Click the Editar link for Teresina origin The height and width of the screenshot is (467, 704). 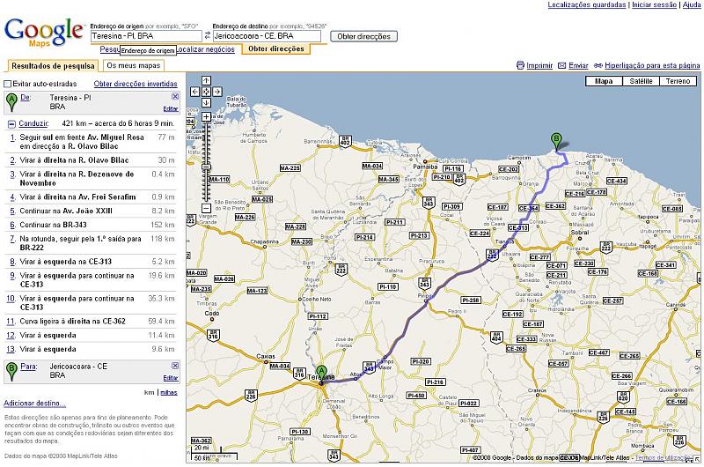coord(170,108)
